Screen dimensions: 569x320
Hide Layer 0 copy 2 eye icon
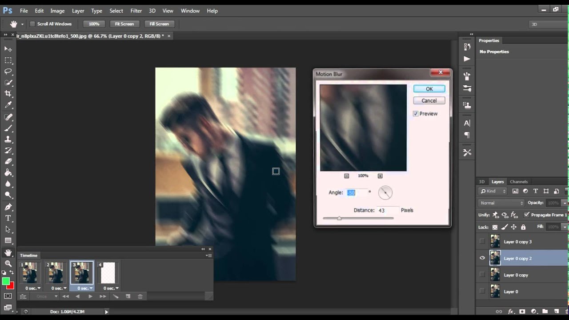coord(482,258)
